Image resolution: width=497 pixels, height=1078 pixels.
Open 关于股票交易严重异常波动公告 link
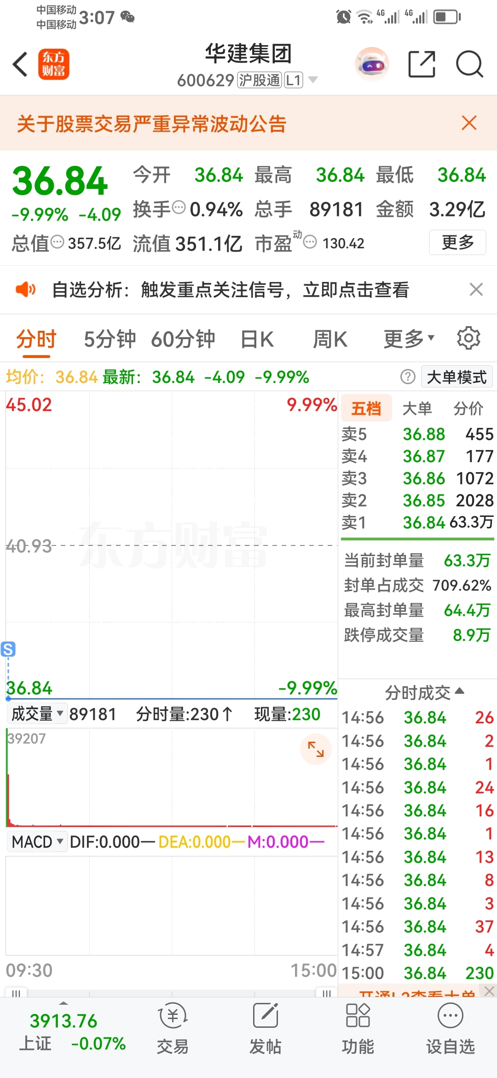click(x=152, y=123)
